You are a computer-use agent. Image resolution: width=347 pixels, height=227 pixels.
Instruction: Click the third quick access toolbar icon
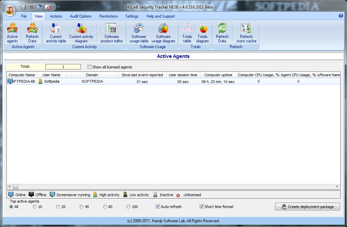pos(39,7)
